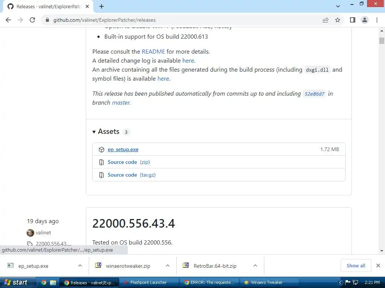Open the Chrome three-dot menu
385x288 pixels.
[x=377, y=20]
